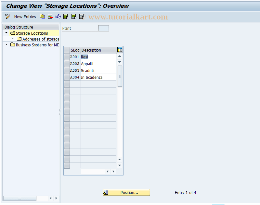Click the Deselect All icon

(82, 17)
